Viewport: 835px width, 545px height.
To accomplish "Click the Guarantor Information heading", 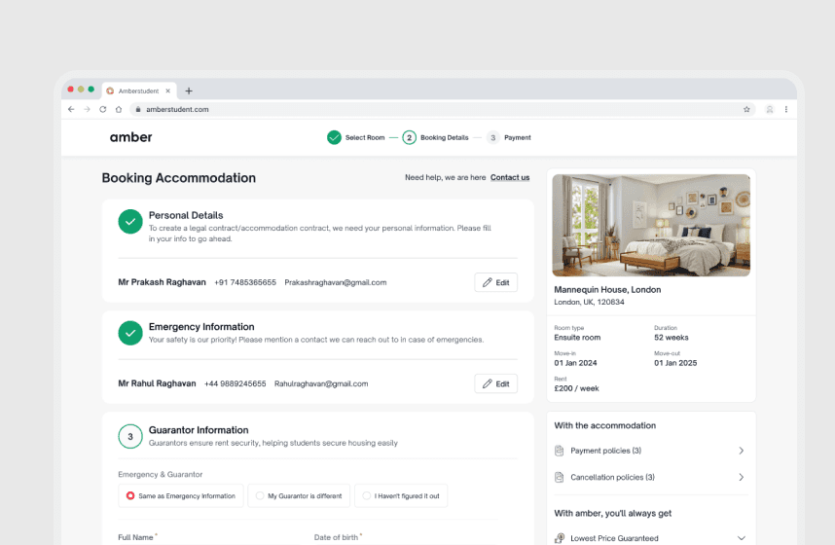I will tap(199, 430).
